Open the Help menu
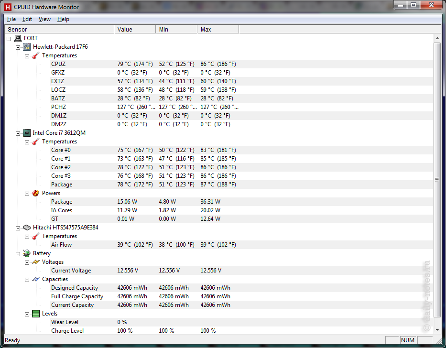446x348 pixels. pyautogui.click(x=63, y=19)
